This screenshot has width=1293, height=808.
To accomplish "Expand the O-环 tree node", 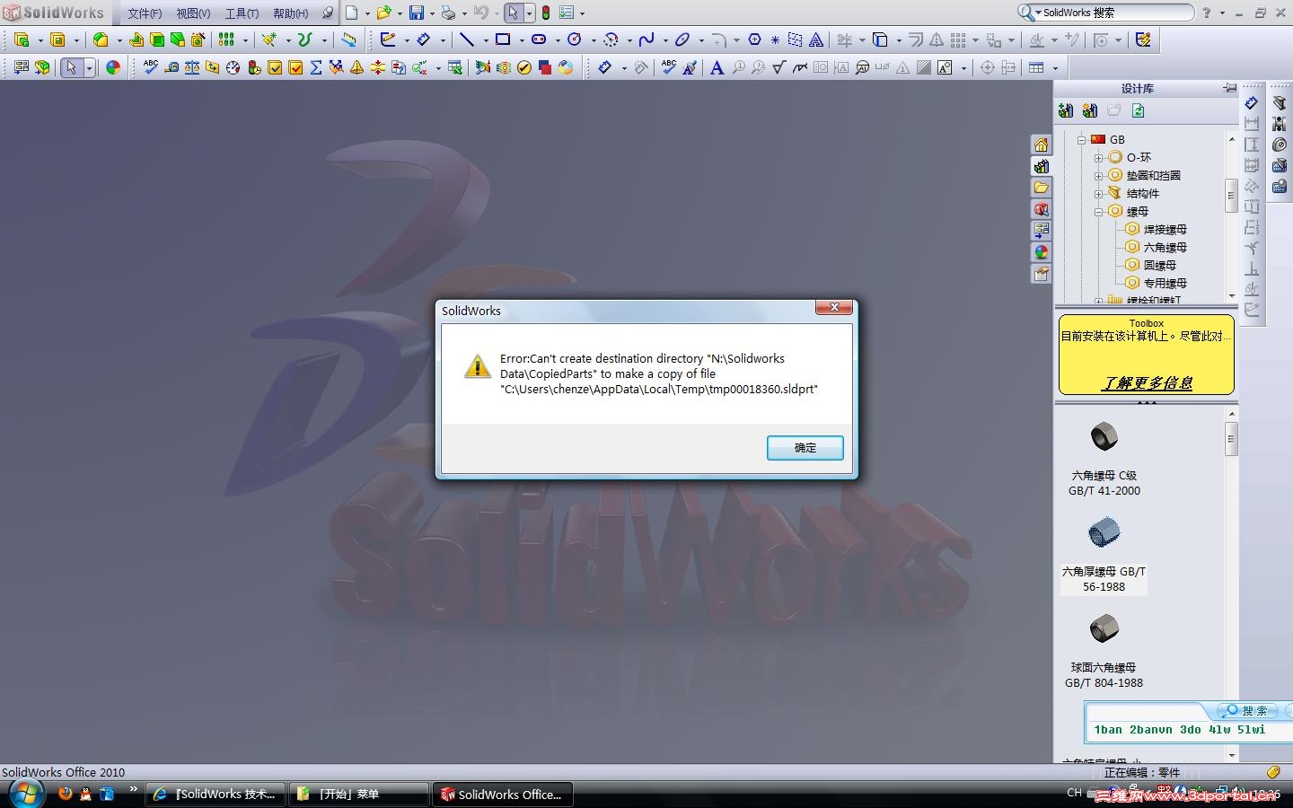I will click(x=1098, y=157).
